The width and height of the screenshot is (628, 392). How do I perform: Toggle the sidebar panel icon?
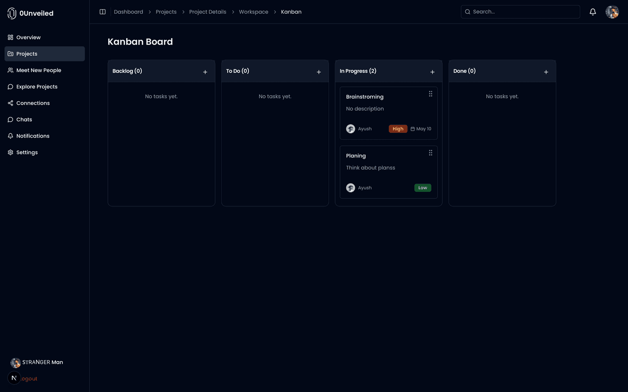[x=103, y=12]
